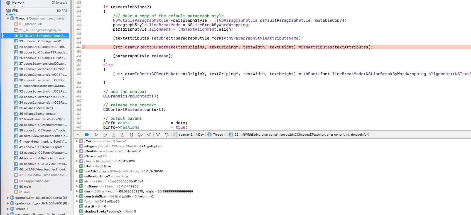This screenshot has height=215, width=471.
Task: Expand the dim CGSize variable
Action: point(77,191)
